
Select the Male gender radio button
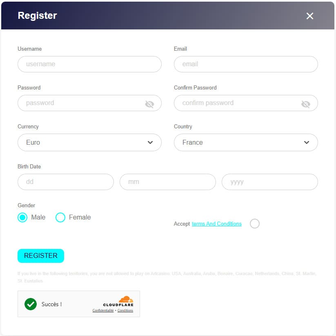pos(22,217)
